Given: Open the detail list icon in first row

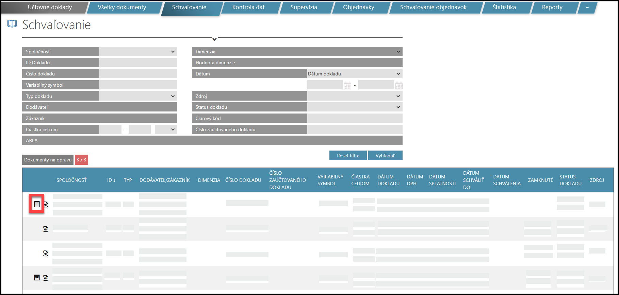Looking at the screenshot, I should click(37, 204).
